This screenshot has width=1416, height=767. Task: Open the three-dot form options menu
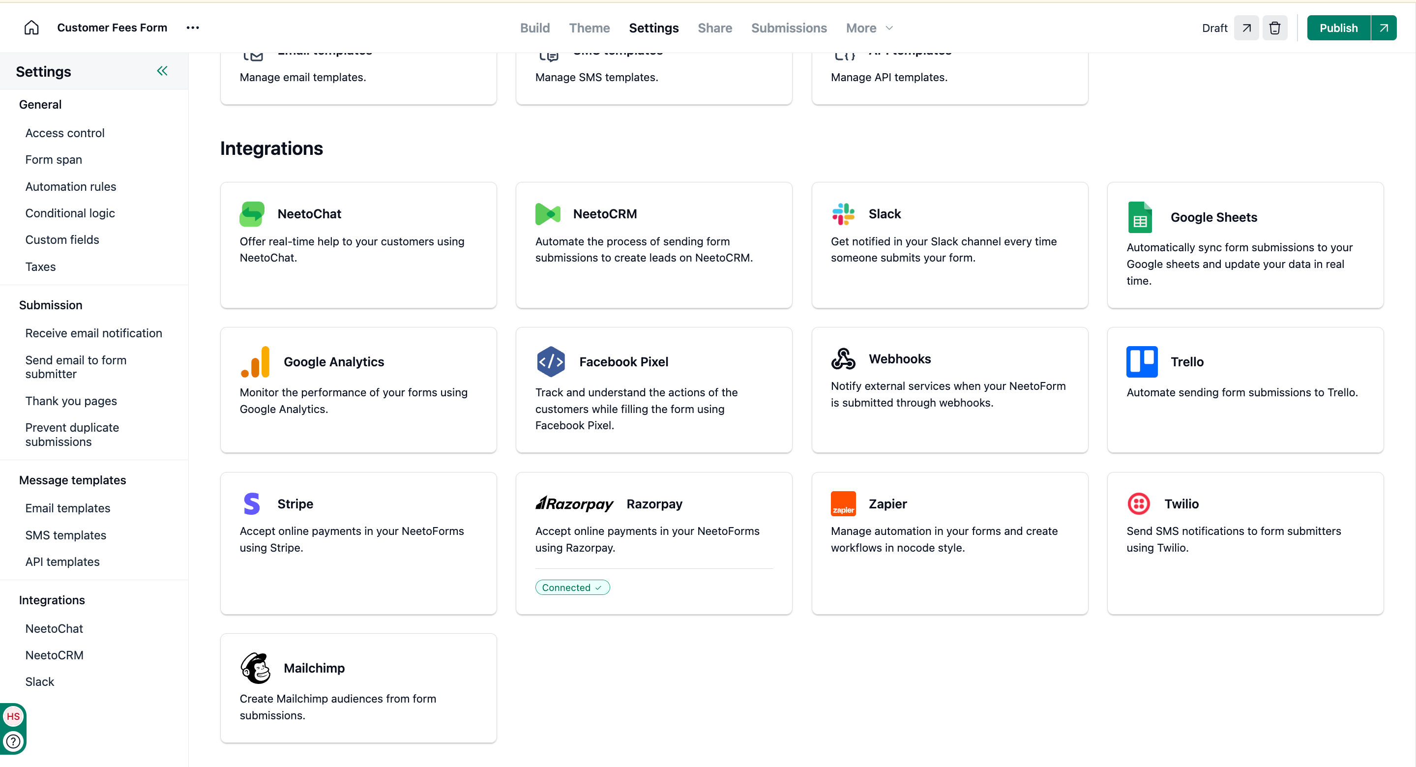(192, 28)
